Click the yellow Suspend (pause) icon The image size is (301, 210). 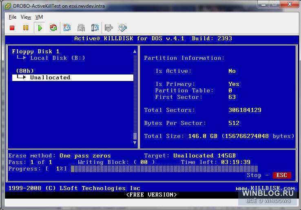click(26, 28)
